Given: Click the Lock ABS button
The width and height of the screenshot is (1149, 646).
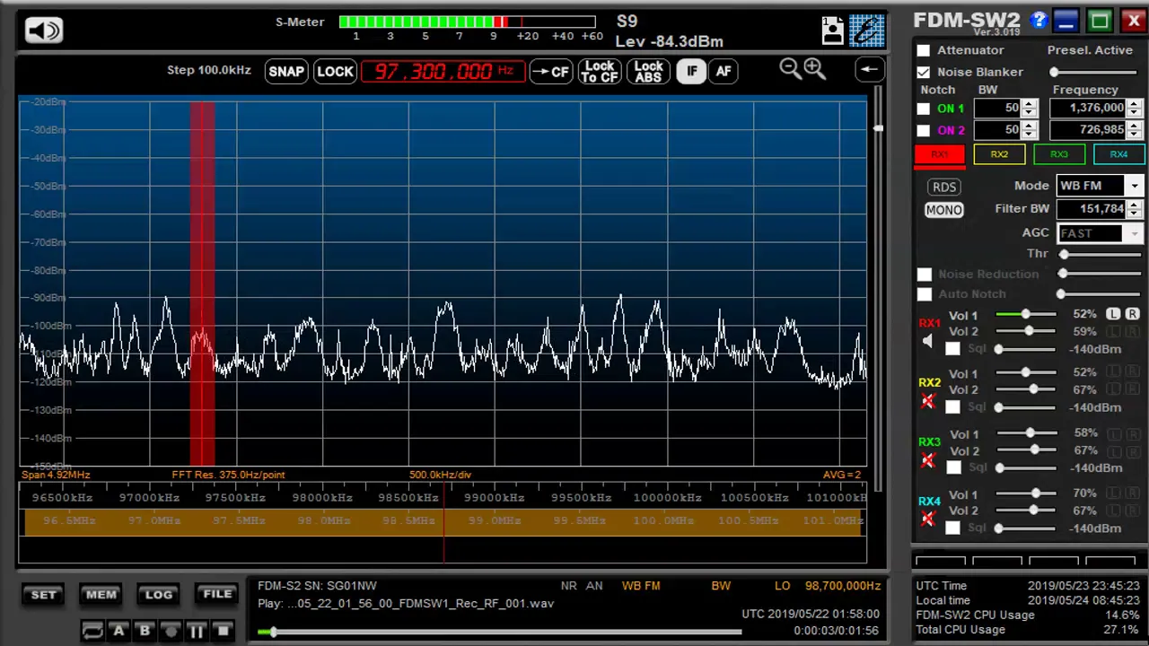Looking at the screenshot, I should (648, 72).
